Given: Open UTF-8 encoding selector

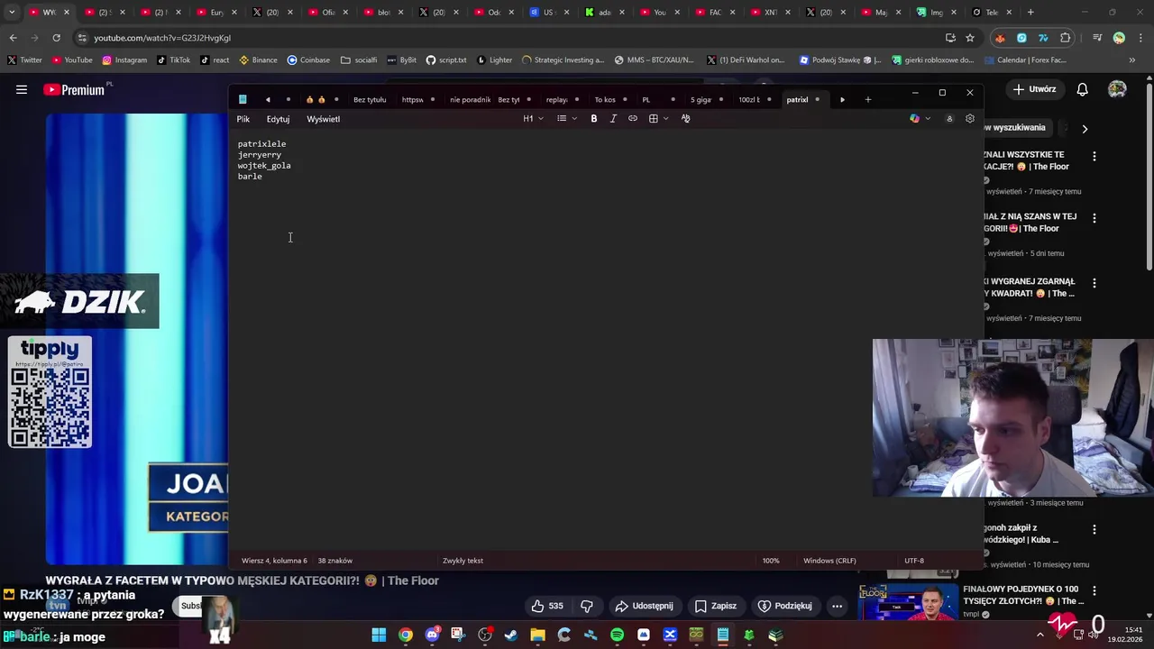Looking at the screenshot, I should [914, 561].
